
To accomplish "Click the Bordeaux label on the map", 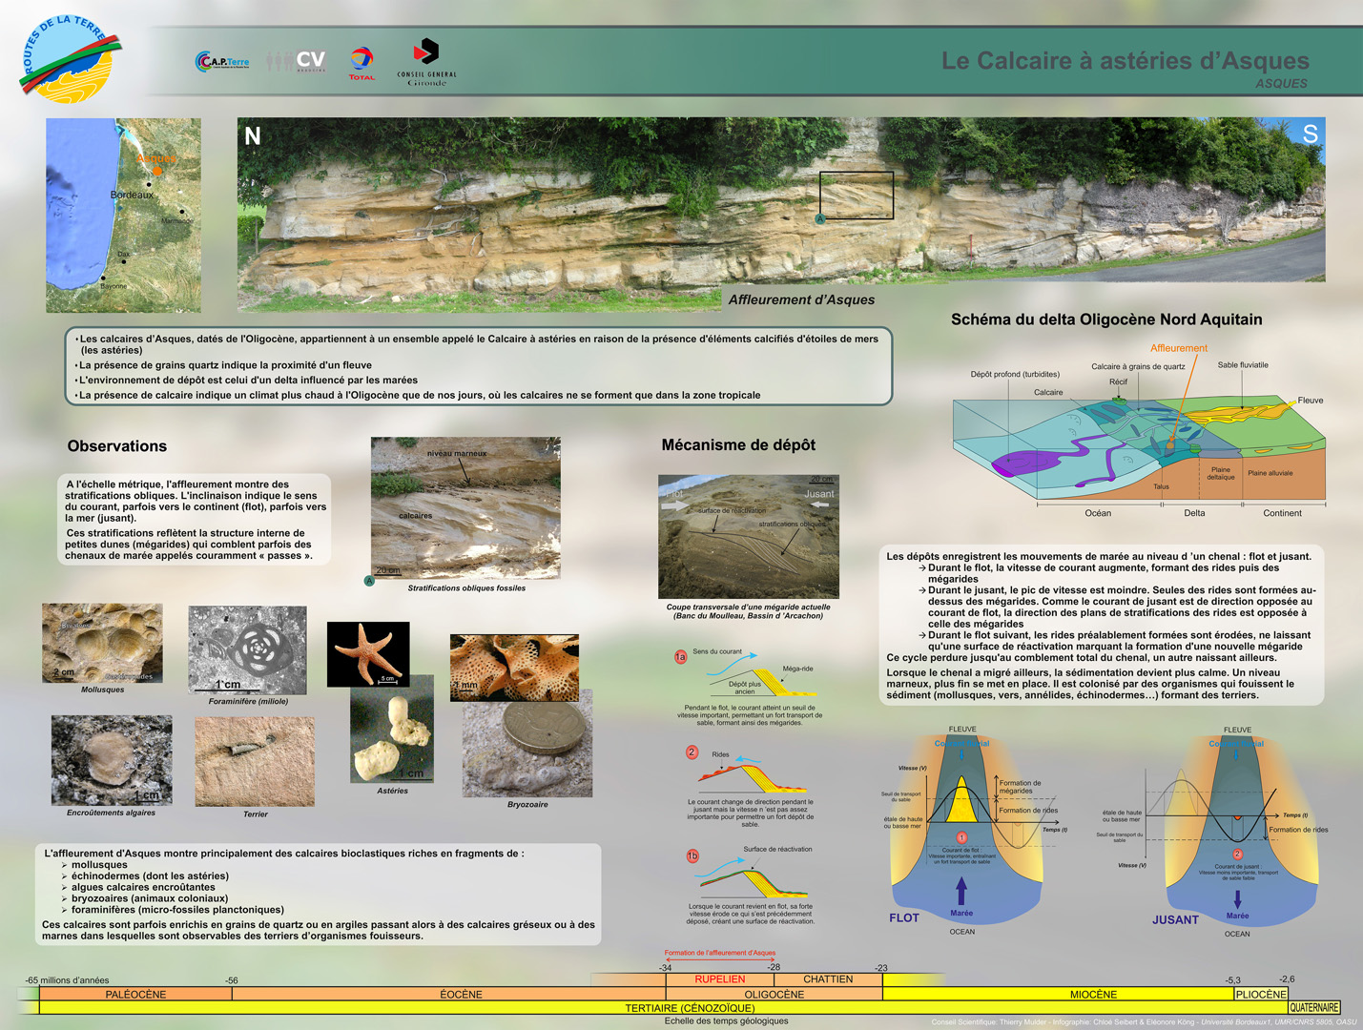I will tap(132, 195).
